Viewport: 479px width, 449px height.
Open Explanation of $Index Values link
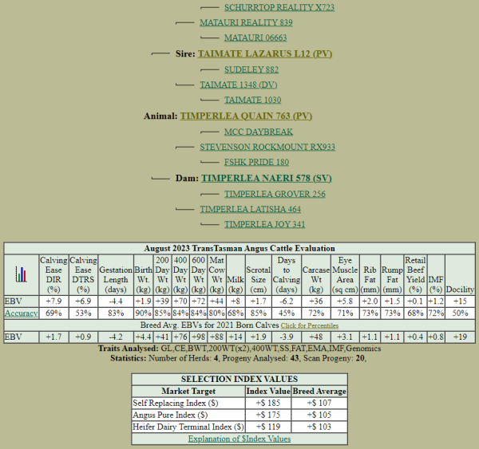pos(239,439)
